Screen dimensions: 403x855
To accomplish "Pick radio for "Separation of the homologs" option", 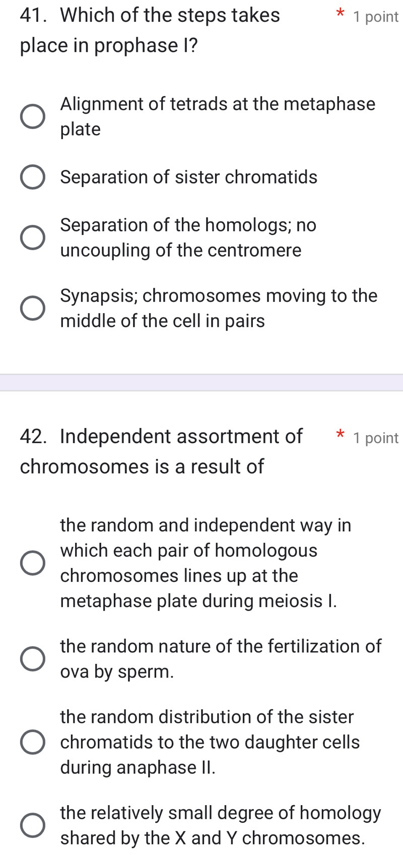I will pyautogui.click(x=33, y=238).
